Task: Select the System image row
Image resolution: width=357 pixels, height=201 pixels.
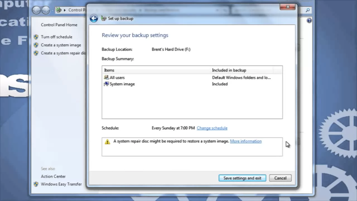Action: coord(192,84)
